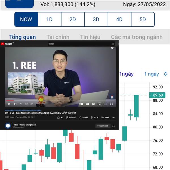The image size is (170, 170).
Task: Share the YouTube video
Action: [83, 117]
